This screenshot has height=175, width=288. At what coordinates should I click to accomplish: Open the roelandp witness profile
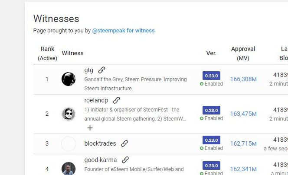tap(96, 100)
